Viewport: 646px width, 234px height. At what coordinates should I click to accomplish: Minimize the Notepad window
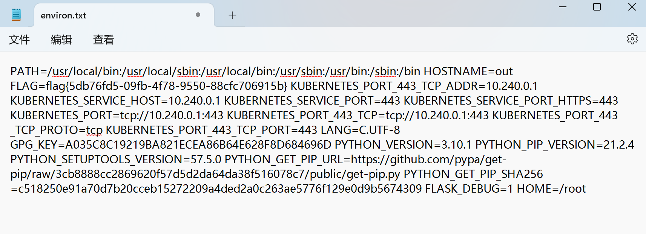pyautogui.click(x=563, y=7)
